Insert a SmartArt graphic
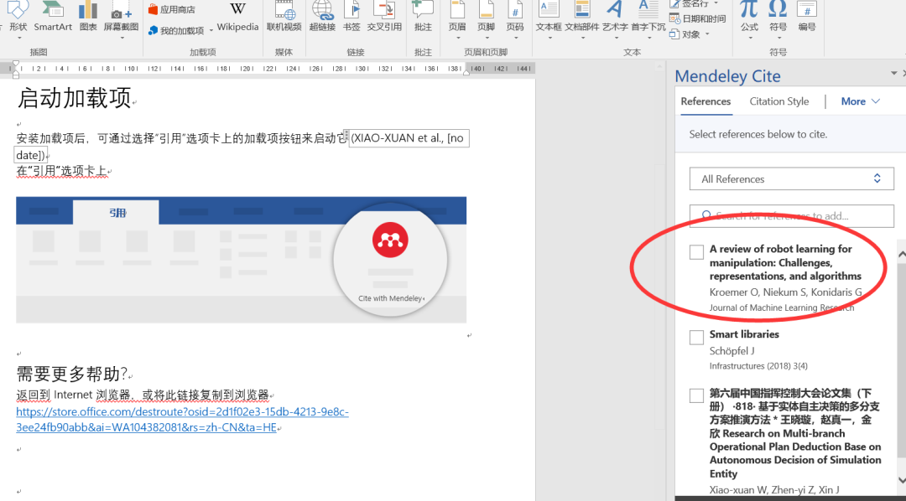 click(53, 16)
